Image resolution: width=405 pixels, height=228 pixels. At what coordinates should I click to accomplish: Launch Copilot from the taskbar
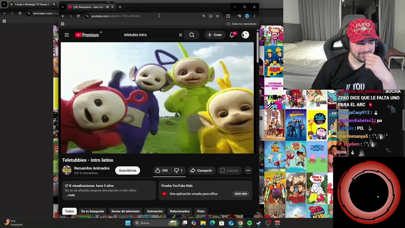[x=194, y=223]
